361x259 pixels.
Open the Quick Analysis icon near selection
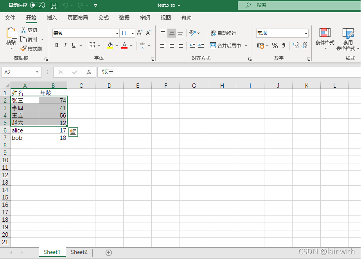(73, 132)
